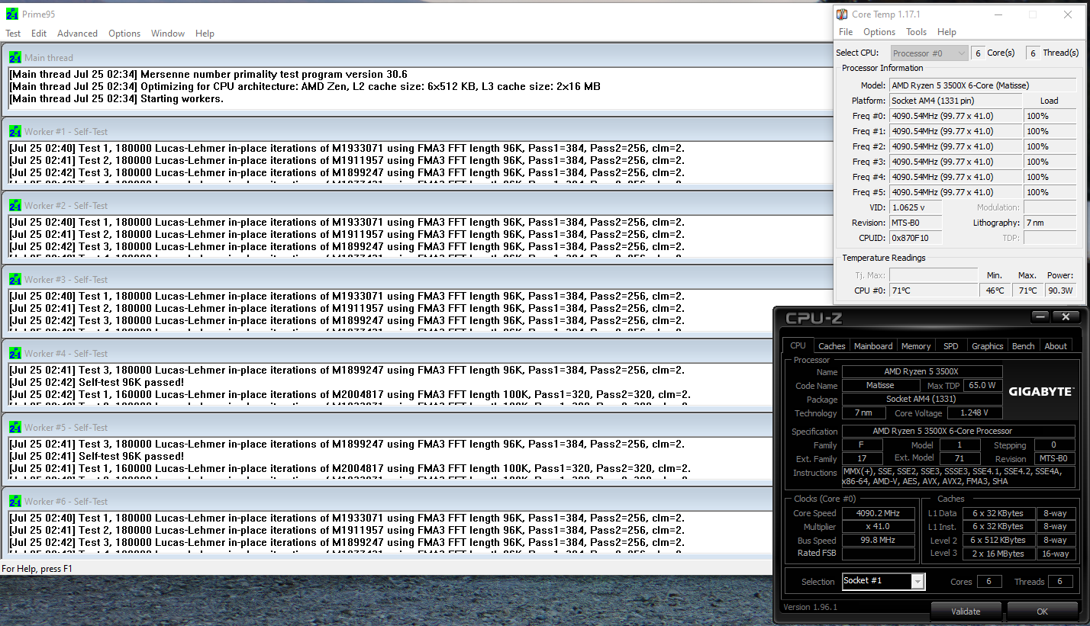Viewport: 1090px width, 626px height.
Task: Click the Core Temp title bar icon
Action: (x=842, y=14)
